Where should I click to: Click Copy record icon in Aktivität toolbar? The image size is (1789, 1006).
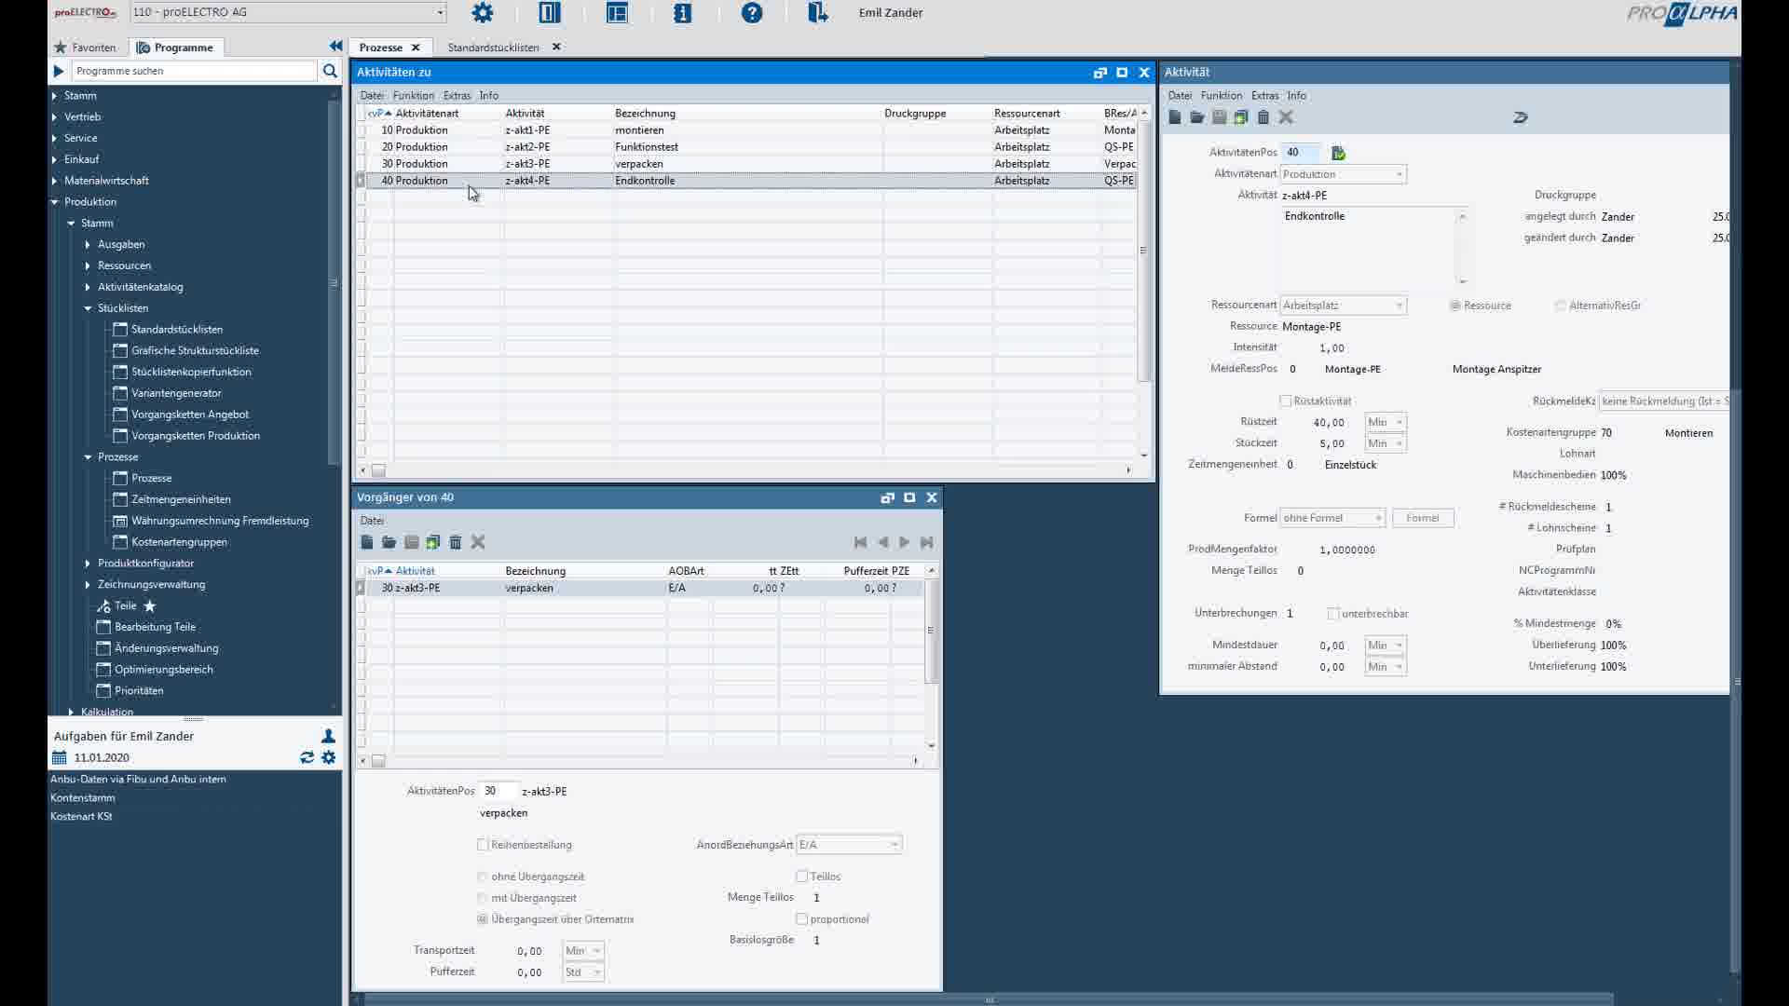pos(1241,117)
